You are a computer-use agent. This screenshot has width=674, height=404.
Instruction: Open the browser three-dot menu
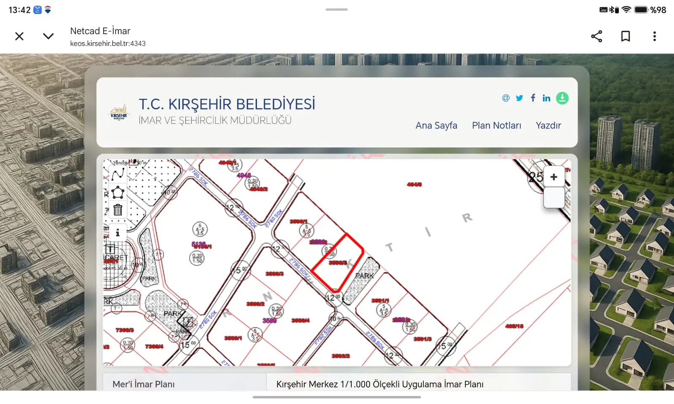(x=654, y=36)
